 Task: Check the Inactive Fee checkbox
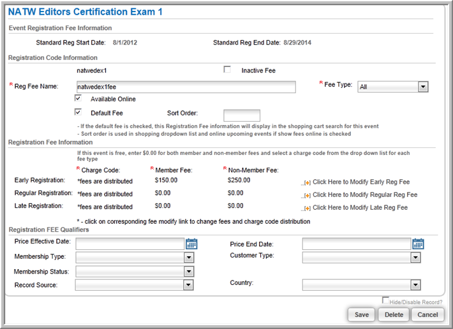coord(227,69)
